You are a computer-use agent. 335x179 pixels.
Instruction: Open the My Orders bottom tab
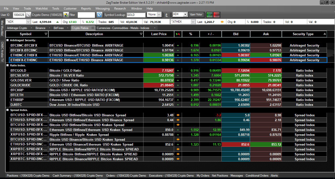(203, 176)
